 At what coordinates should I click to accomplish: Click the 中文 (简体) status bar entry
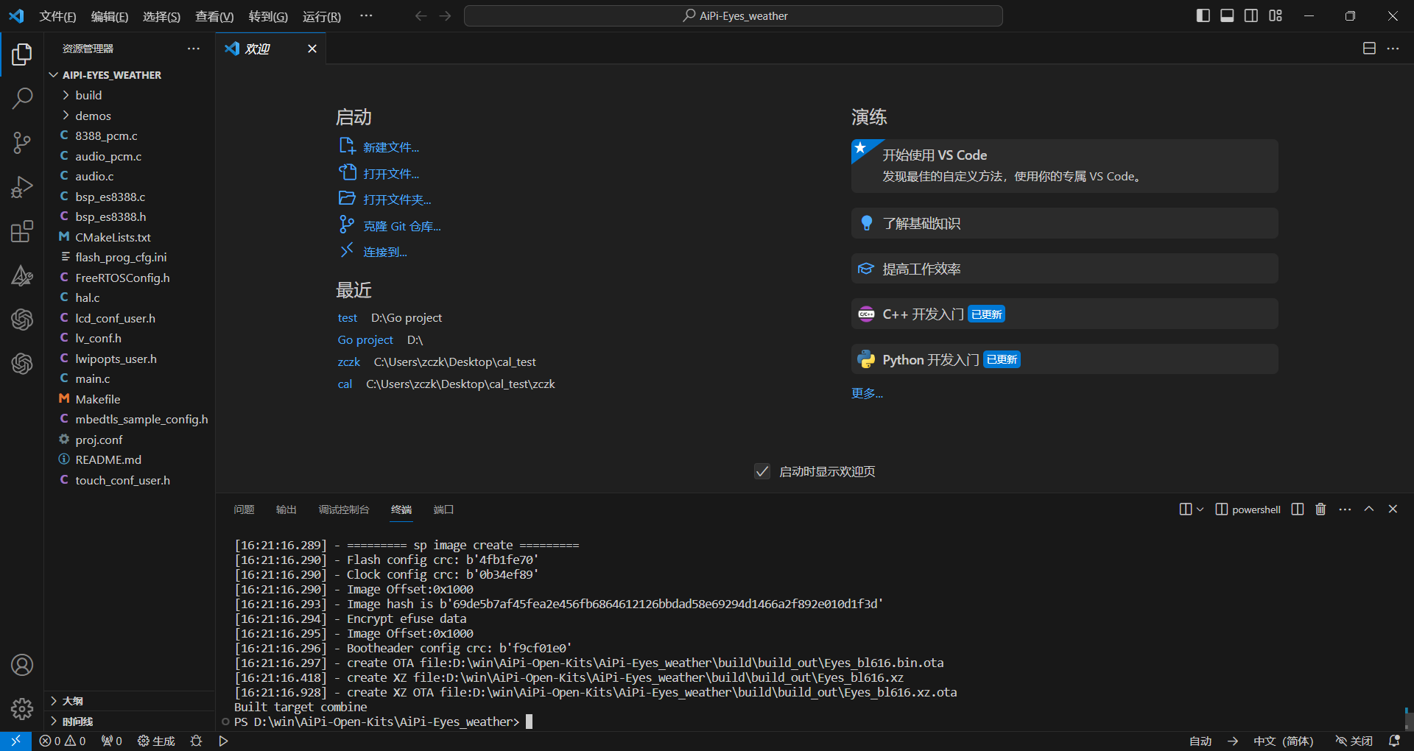(1284, 741)
